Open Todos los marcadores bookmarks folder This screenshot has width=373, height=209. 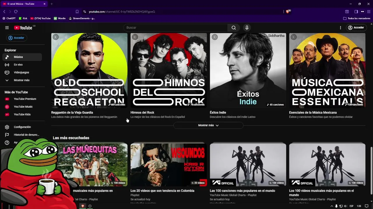pyautogui.click(x=357, y=18)
